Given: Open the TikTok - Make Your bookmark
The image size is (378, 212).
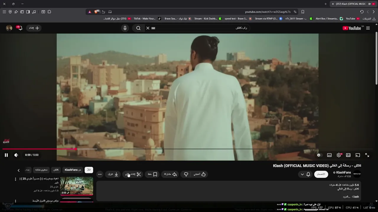Looking at the screenshot, I should pyautogui.click(x=147, y=19).
